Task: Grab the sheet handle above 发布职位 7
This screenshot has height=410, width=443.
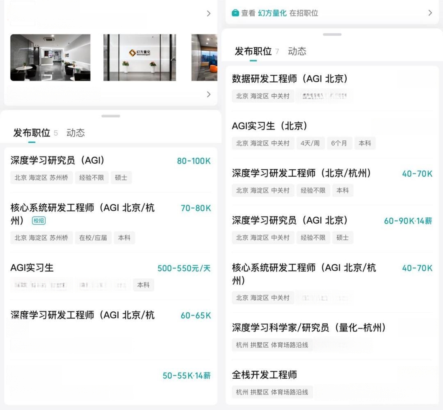Action: point(332,35)
